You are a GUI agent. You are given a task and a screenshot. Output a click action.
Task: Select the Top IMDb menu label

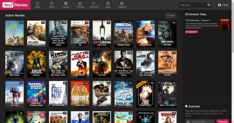click(x=94, y=7)
